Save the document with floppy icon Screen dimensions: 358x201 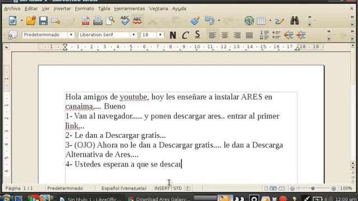coord(43,21)
